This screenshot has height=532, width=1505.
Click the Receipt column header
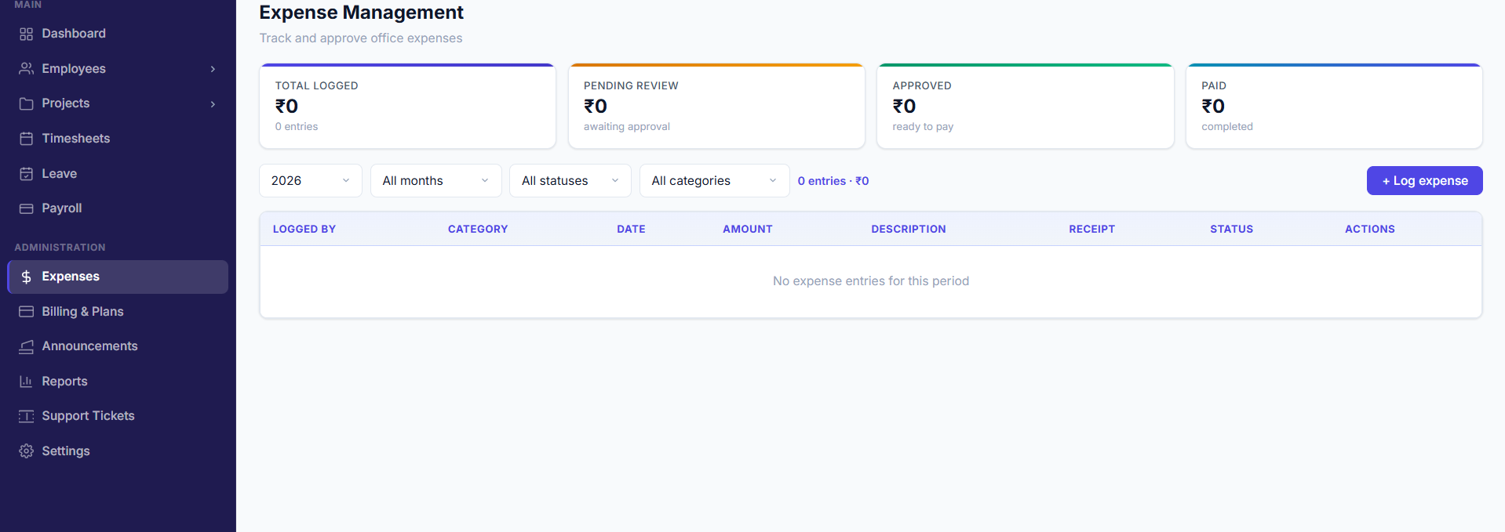click(1091, 229)
